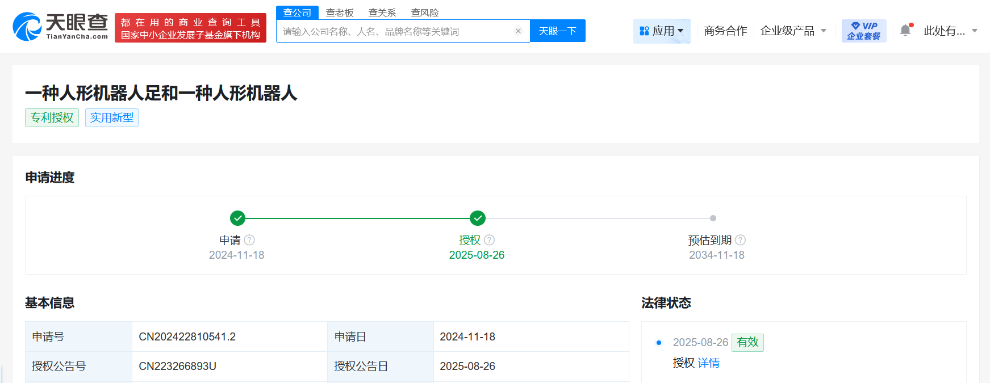Click the VIP enterprise package badge
This screenshot has height=383, width=990.
(x=863, y=31)
